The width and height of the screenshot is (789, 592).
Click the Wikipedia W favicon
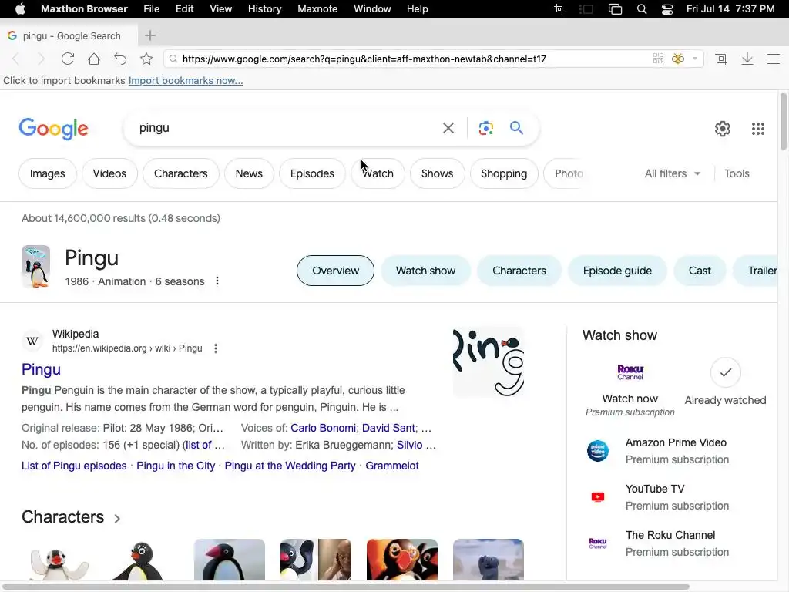tap(32, 341)
